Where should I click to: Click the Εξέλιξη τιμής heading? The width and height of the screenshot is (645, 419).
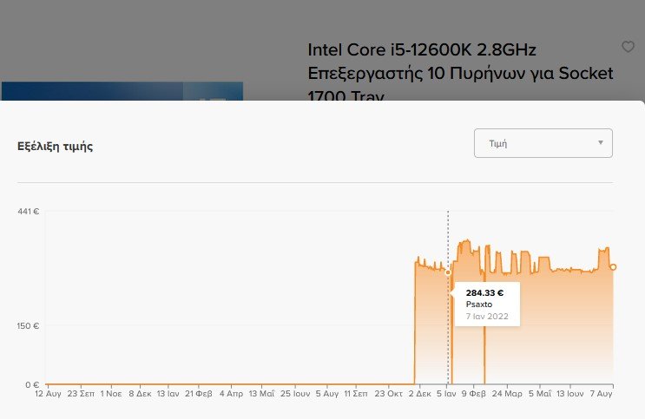55,147
